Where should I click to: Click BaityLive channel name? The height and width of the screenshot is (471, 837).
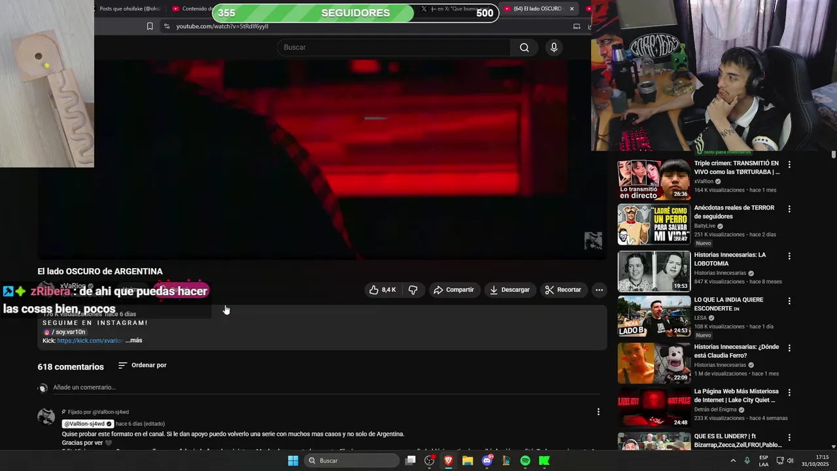[x=705, y=226]
